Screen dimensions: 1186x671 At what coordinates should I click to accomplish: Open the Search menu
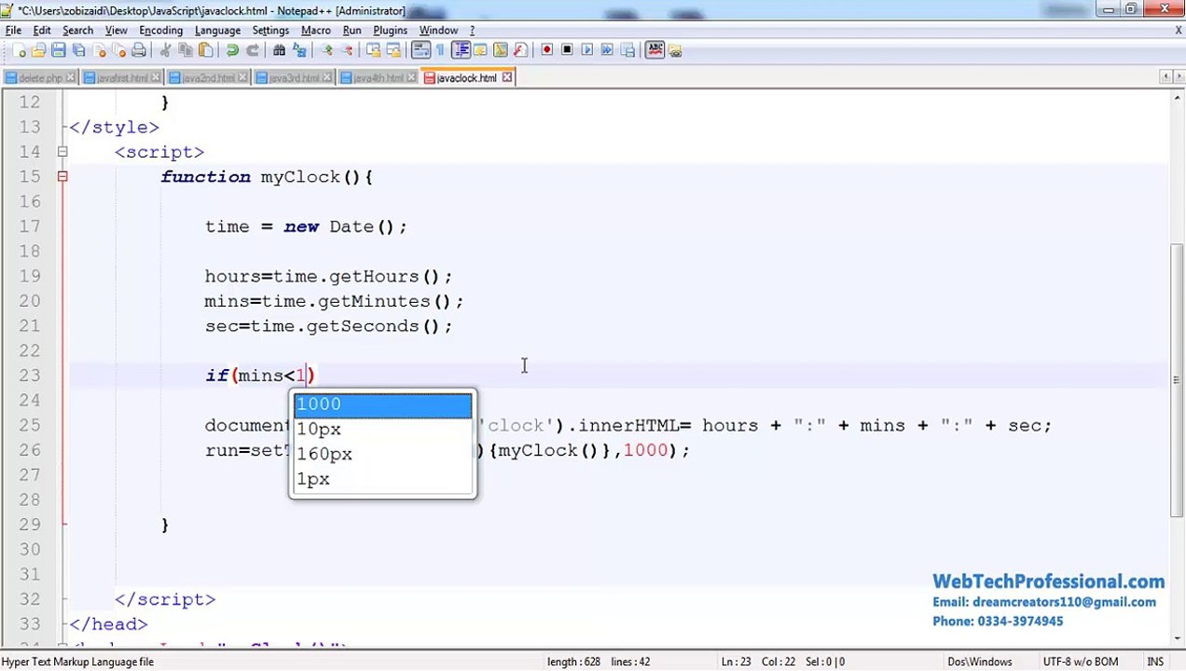tap(77, 30)
